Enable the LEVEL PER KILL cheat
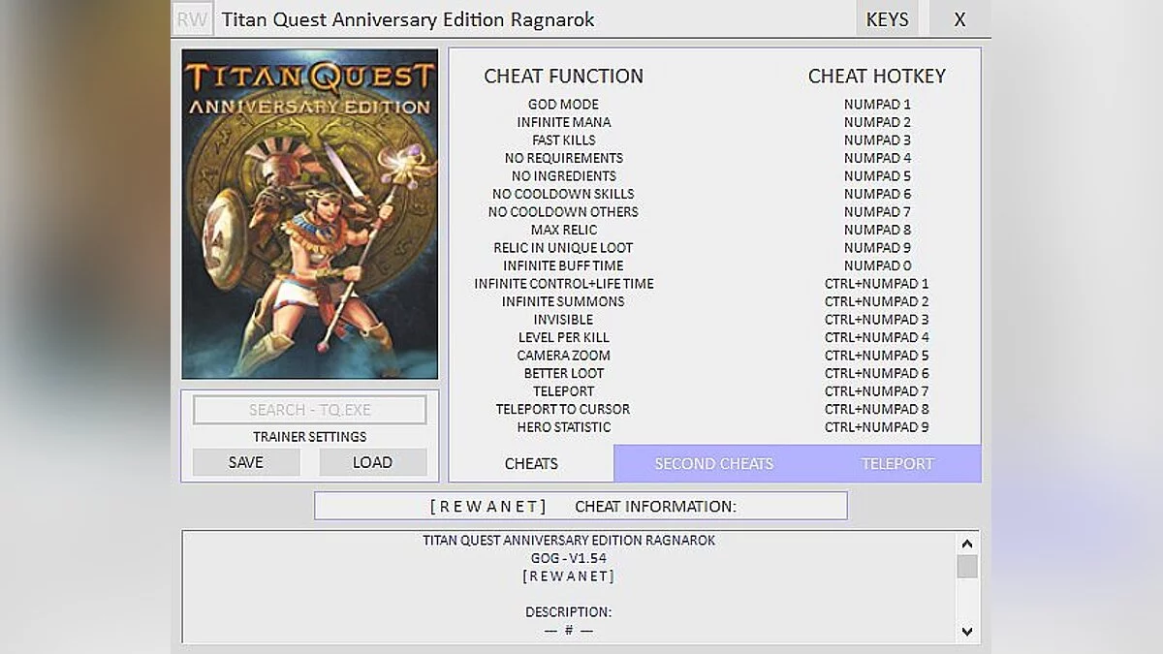This screenshot has width=1163, height=654. 565,337
